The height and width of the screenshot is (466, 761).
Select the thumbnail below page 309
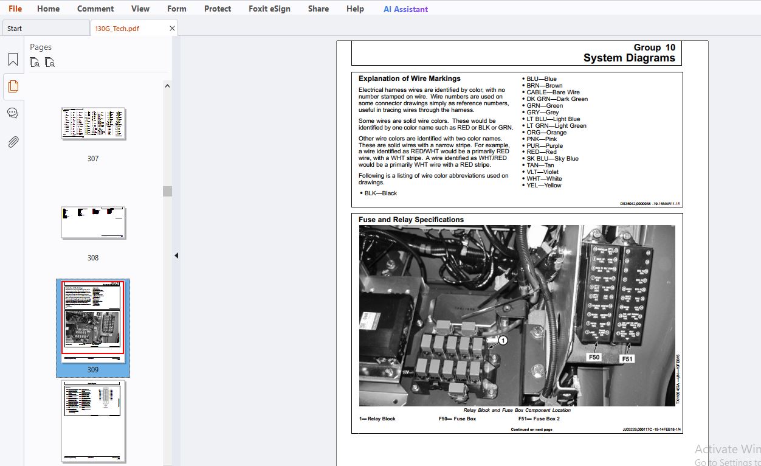click(93, 422)
